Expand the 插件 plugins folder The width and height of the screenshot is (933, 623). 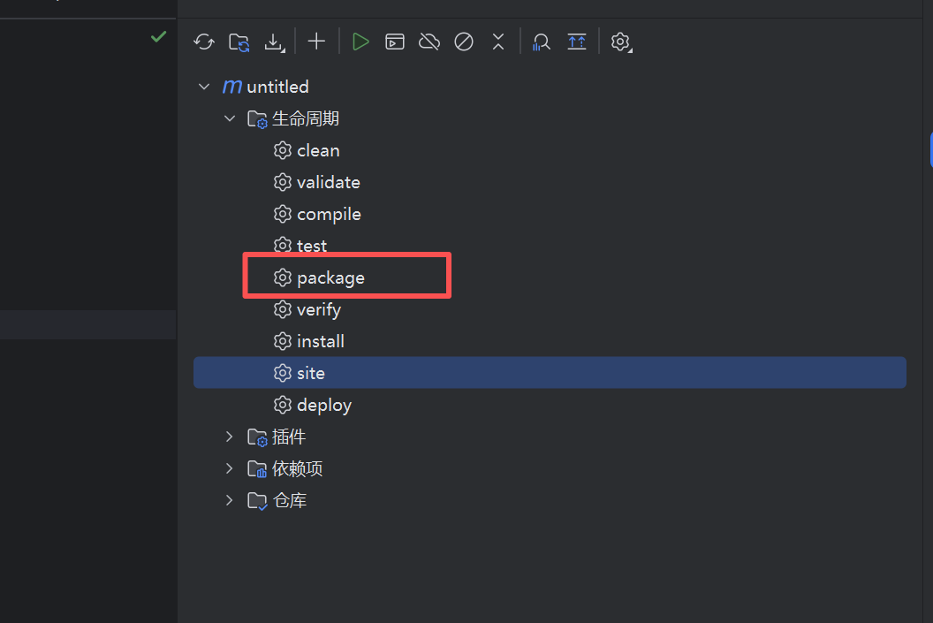(x=230, y=437)
